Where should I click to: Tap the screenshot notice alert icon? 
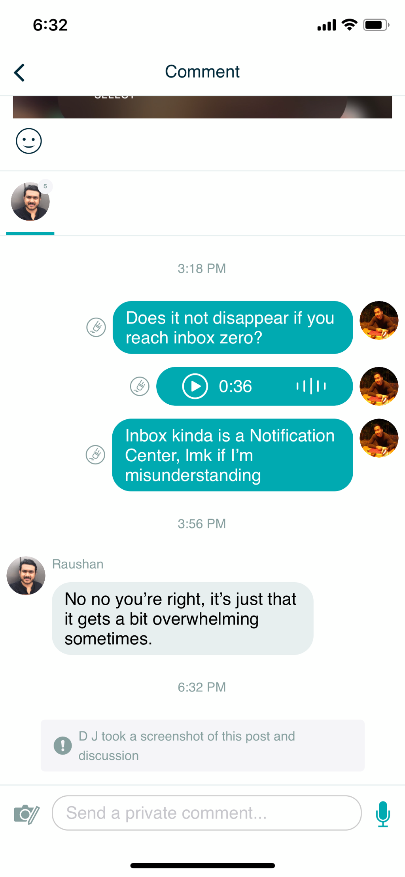click(62, 746)
